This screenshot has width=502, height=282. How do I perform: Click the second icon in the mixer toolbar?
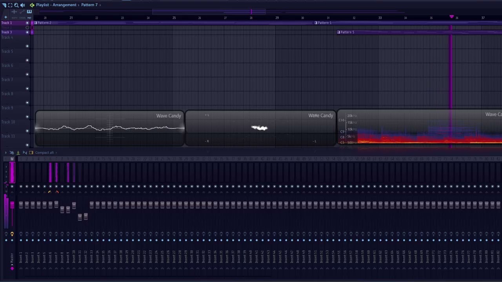pos(12,152)
